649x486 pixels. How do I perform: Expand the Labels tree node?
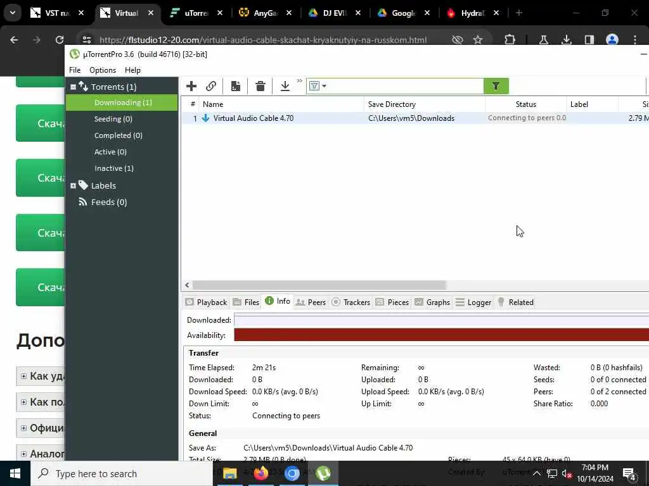coord(74,185)
